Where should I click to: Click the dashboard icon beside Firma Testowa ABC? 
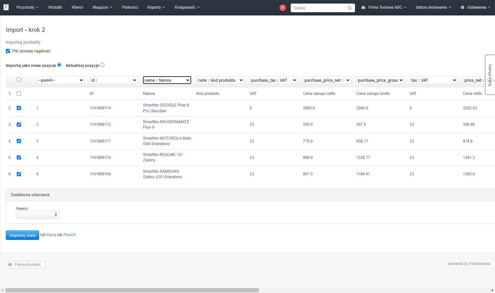tap(363, 7)
